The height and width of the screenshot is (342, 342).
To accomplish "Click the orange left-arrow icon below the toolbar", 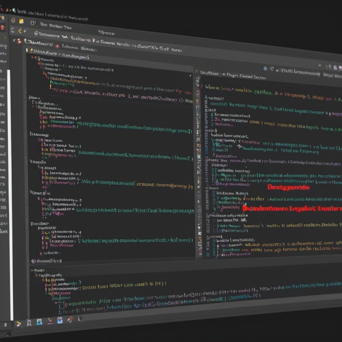I will 20,31.
